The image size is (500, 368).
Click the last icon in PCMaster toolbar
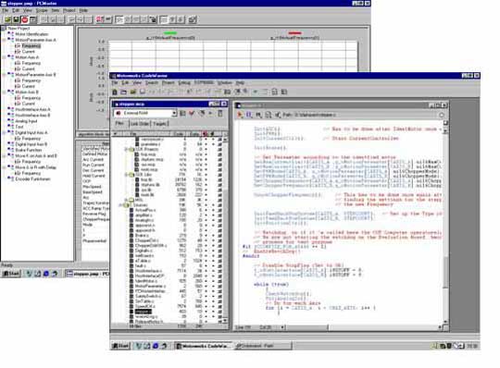[x=193, y=19]
